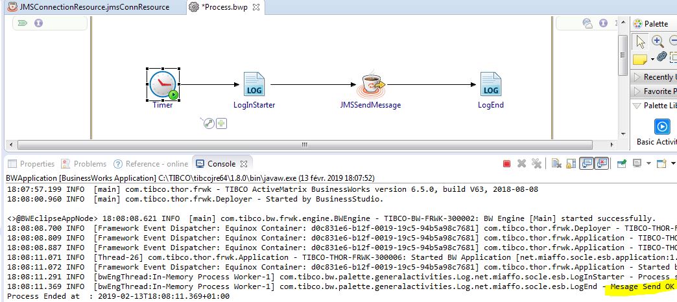Expand the Recently Used palette drawer
This screenshot has width=677, height=302.
[654, 76]
